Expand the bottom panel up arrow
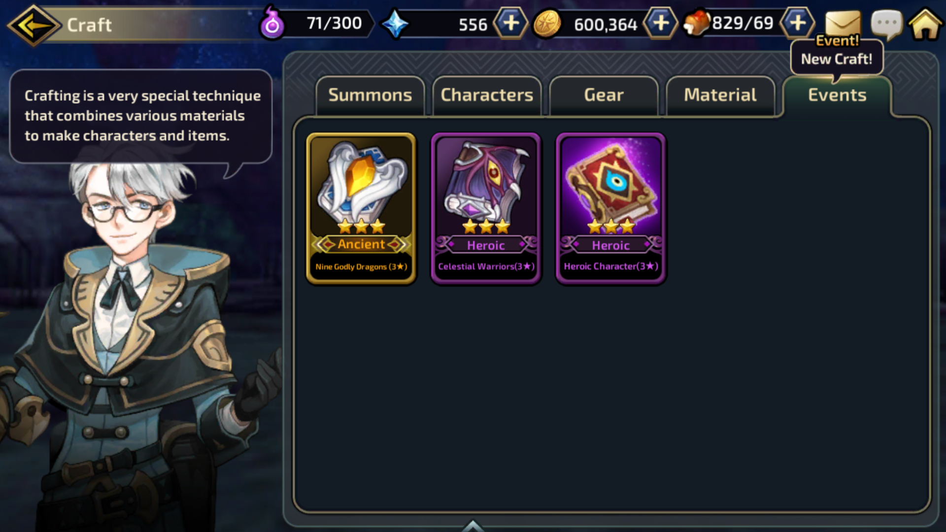 tap(473, 526)
